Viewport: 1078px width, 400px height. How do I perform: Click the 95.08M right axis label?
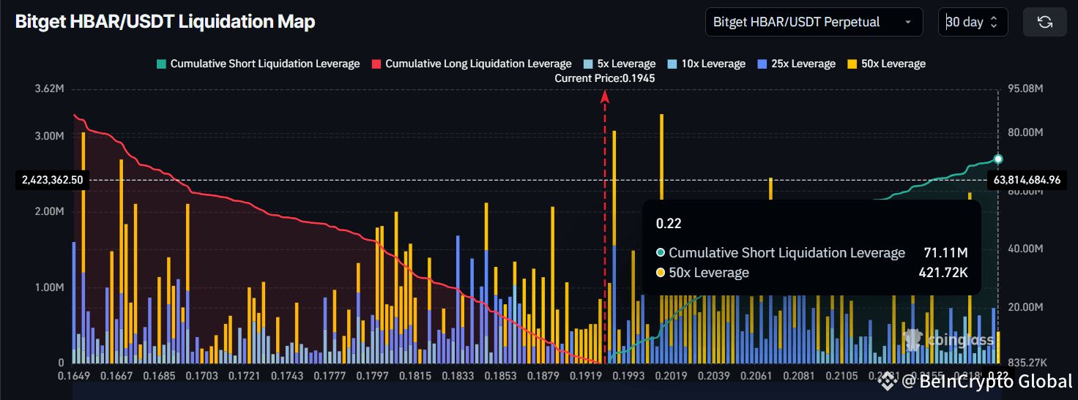[x=1025, y=88]
